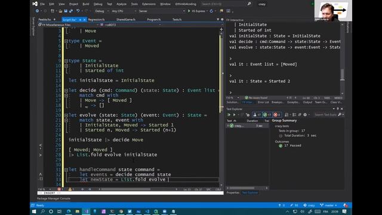Toggle pin on Pebble.fsx tab
The width and height of the screenshot is (382, 215).
point(54,19)
